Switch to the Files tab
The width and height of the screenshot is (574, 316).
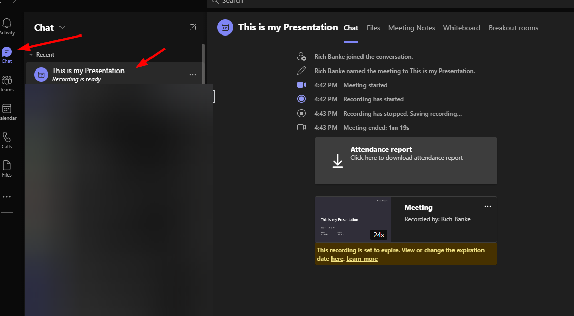[373, 28]
